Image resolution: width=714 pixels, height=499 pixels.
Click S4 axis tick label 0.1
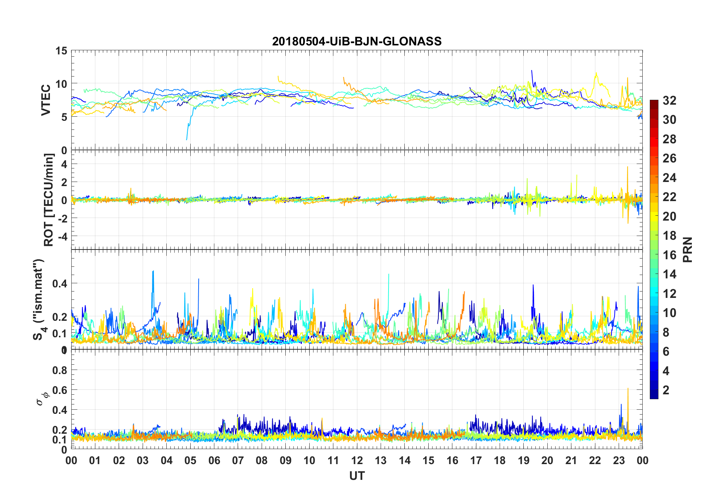tap(60, 334)
